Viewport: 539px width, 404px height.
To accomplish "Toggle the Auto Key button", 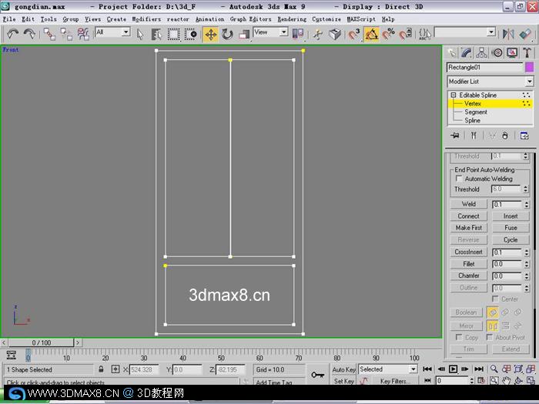I will pyautogui.click(x=343, y=369).
